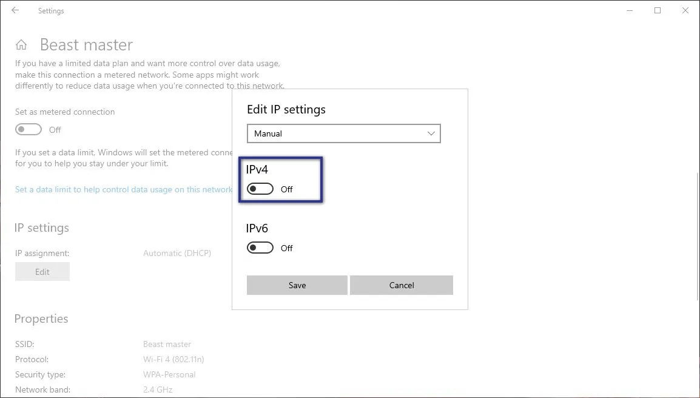Cancel the Edit IP settings dialog
This screenshot has width=700, height=398.
click(401, 285)
